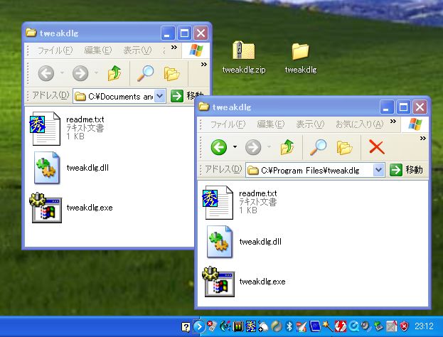Click tweakdlg.dll file name in Program Files window
443x337 pixels.
[x=260, y=242]
